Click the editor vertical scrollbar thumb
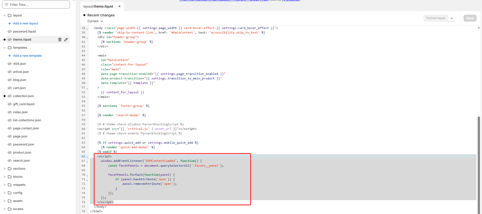This screenshot has height=214, width=482. 479,165
